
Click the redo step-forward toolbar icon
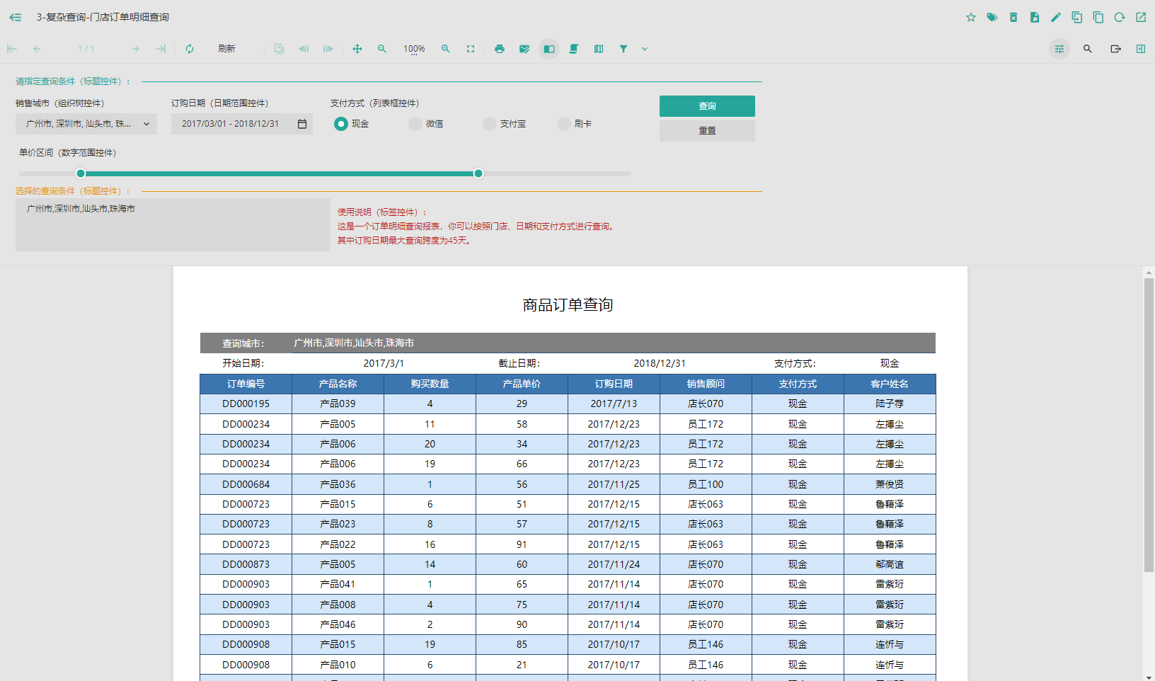tap(328, 49)
